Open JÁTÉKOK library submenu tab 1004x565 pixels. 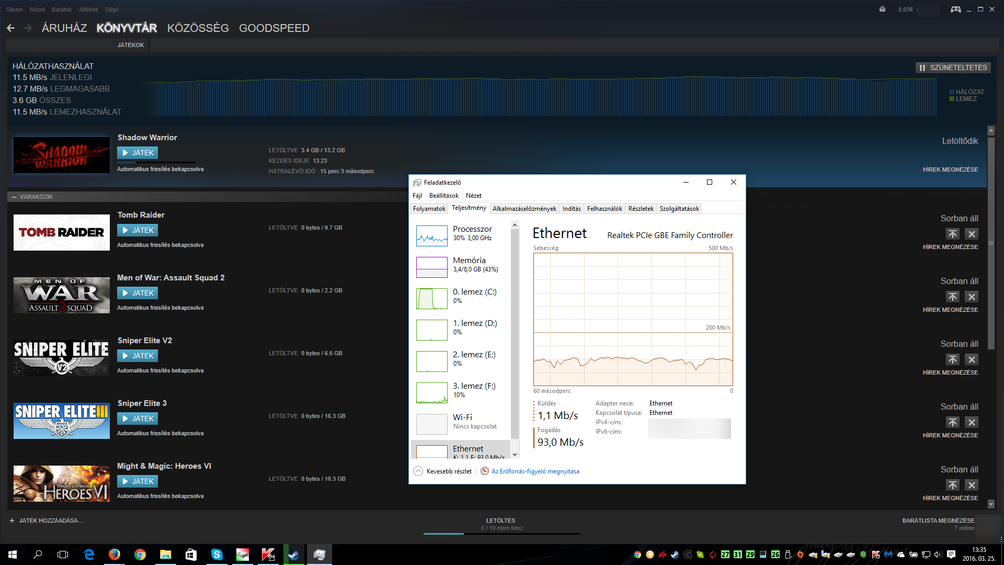pos(131,45)
